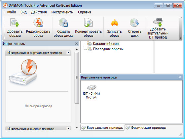185x139 pixels.
Task: Open the Вид menu
Action: tap(23, 12)
